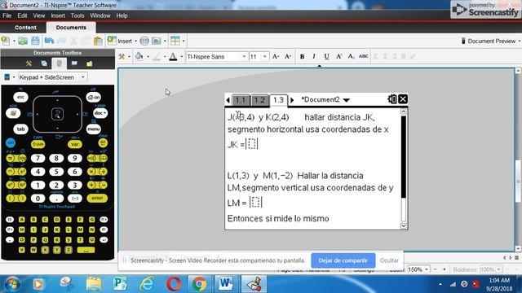Click the var key on keypad
Image resolution: width=522 pixels, height=293 pixels.
[75, 144]
